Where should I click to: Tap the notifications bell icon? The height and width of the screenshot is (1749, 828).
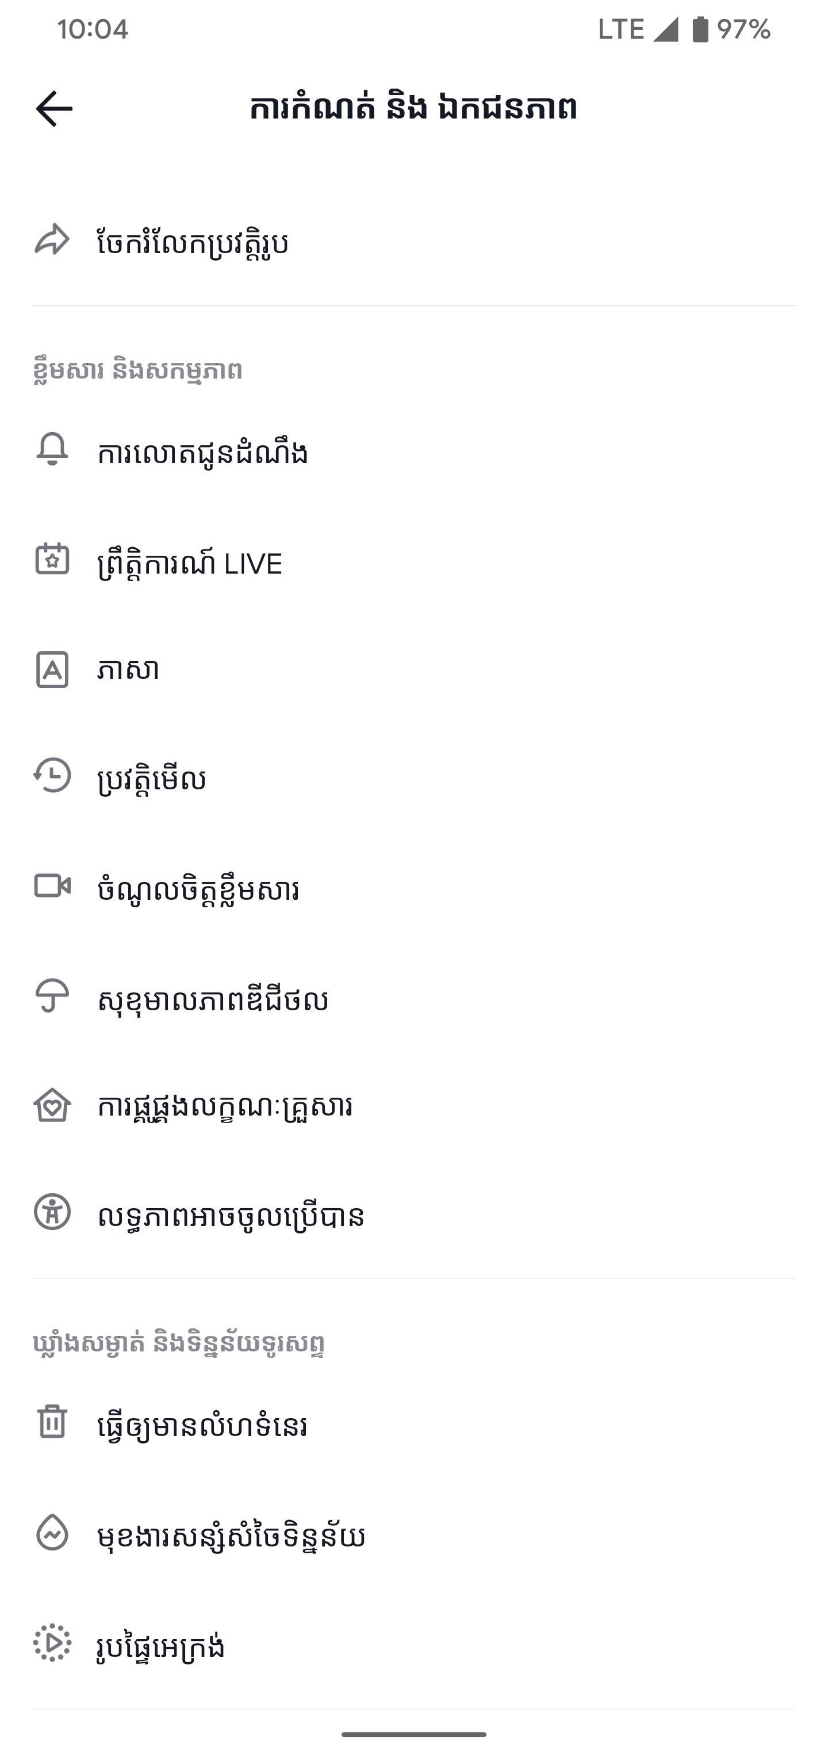[x=52, y=449]
